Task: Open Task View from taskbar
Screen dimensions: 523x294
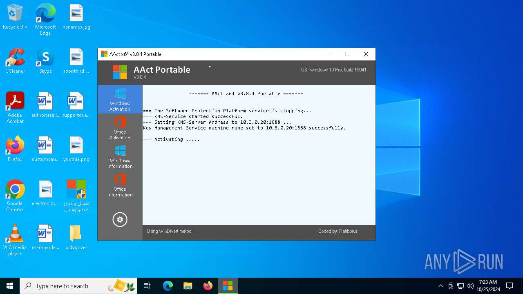Action: [x=147, y=286]
